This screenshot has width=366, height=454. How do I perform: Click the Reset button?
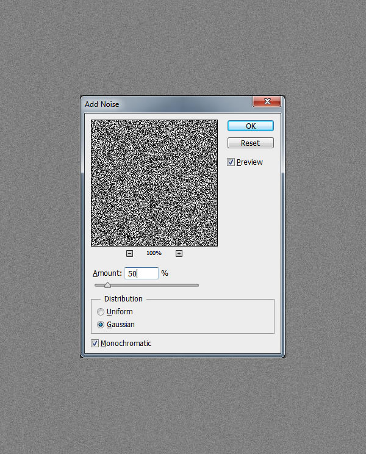[251, 143]
